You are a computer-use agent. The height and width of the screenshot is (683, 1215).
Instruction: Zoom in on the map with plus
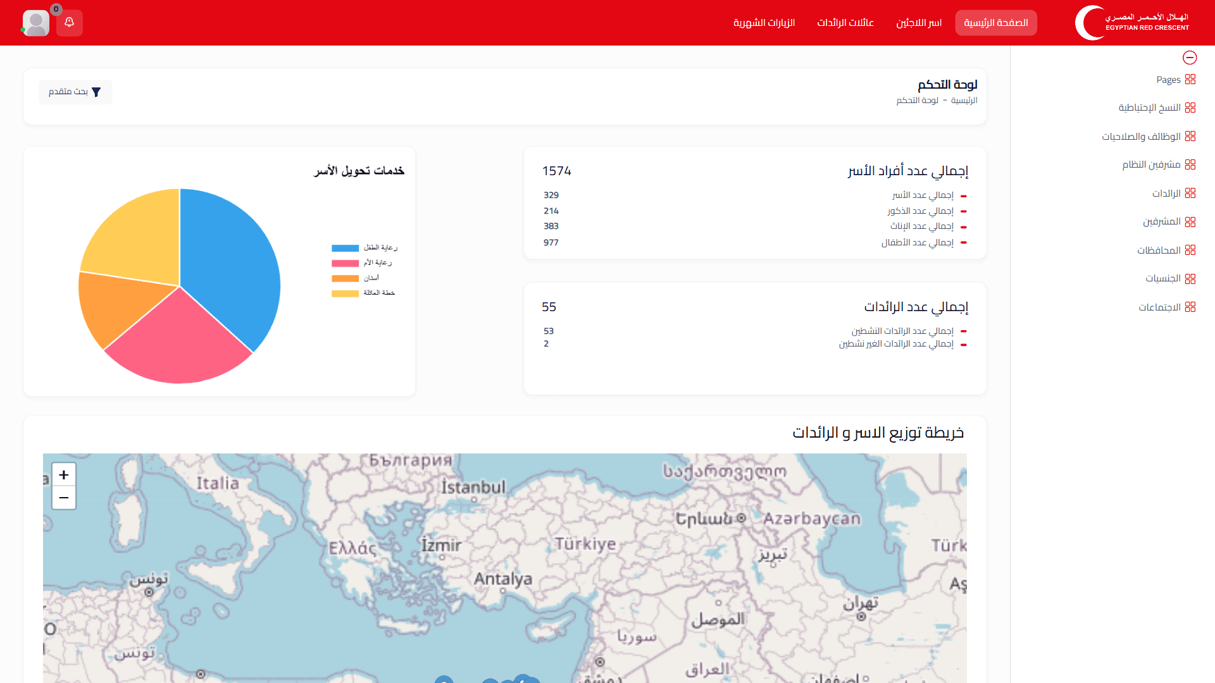[x=64, y=475]
